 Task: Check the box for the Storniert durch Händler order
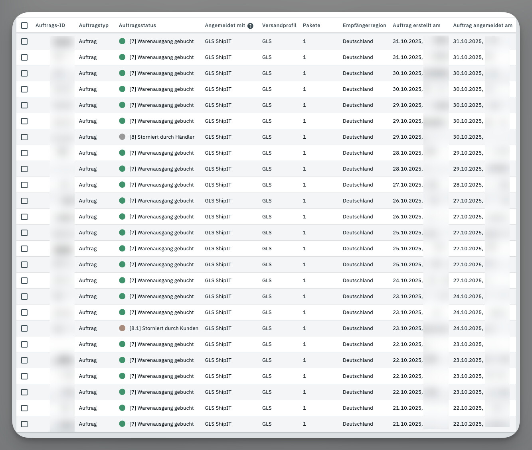(x=24, y=137)
